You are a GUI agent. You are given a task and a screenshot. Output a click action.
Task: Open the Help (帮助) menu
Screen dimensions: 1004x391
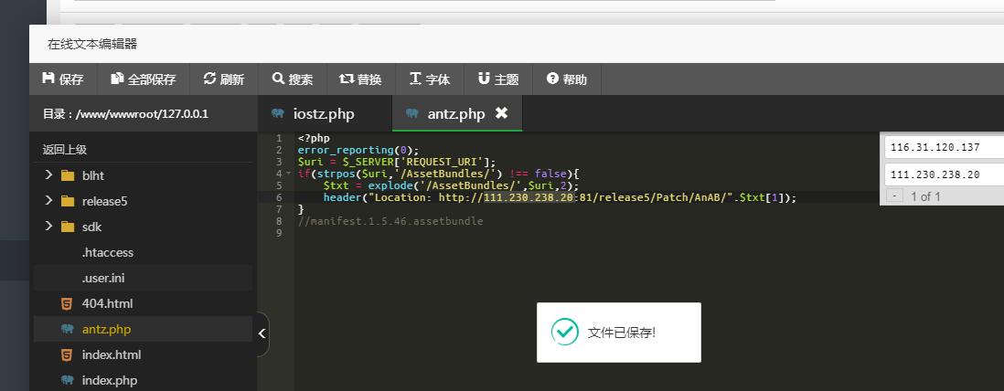click(567, 79)
